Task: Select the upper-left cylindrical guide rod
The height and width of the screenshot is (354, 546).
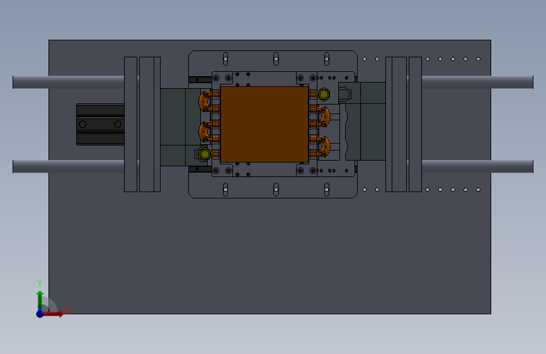Action: tap(69, 83)
